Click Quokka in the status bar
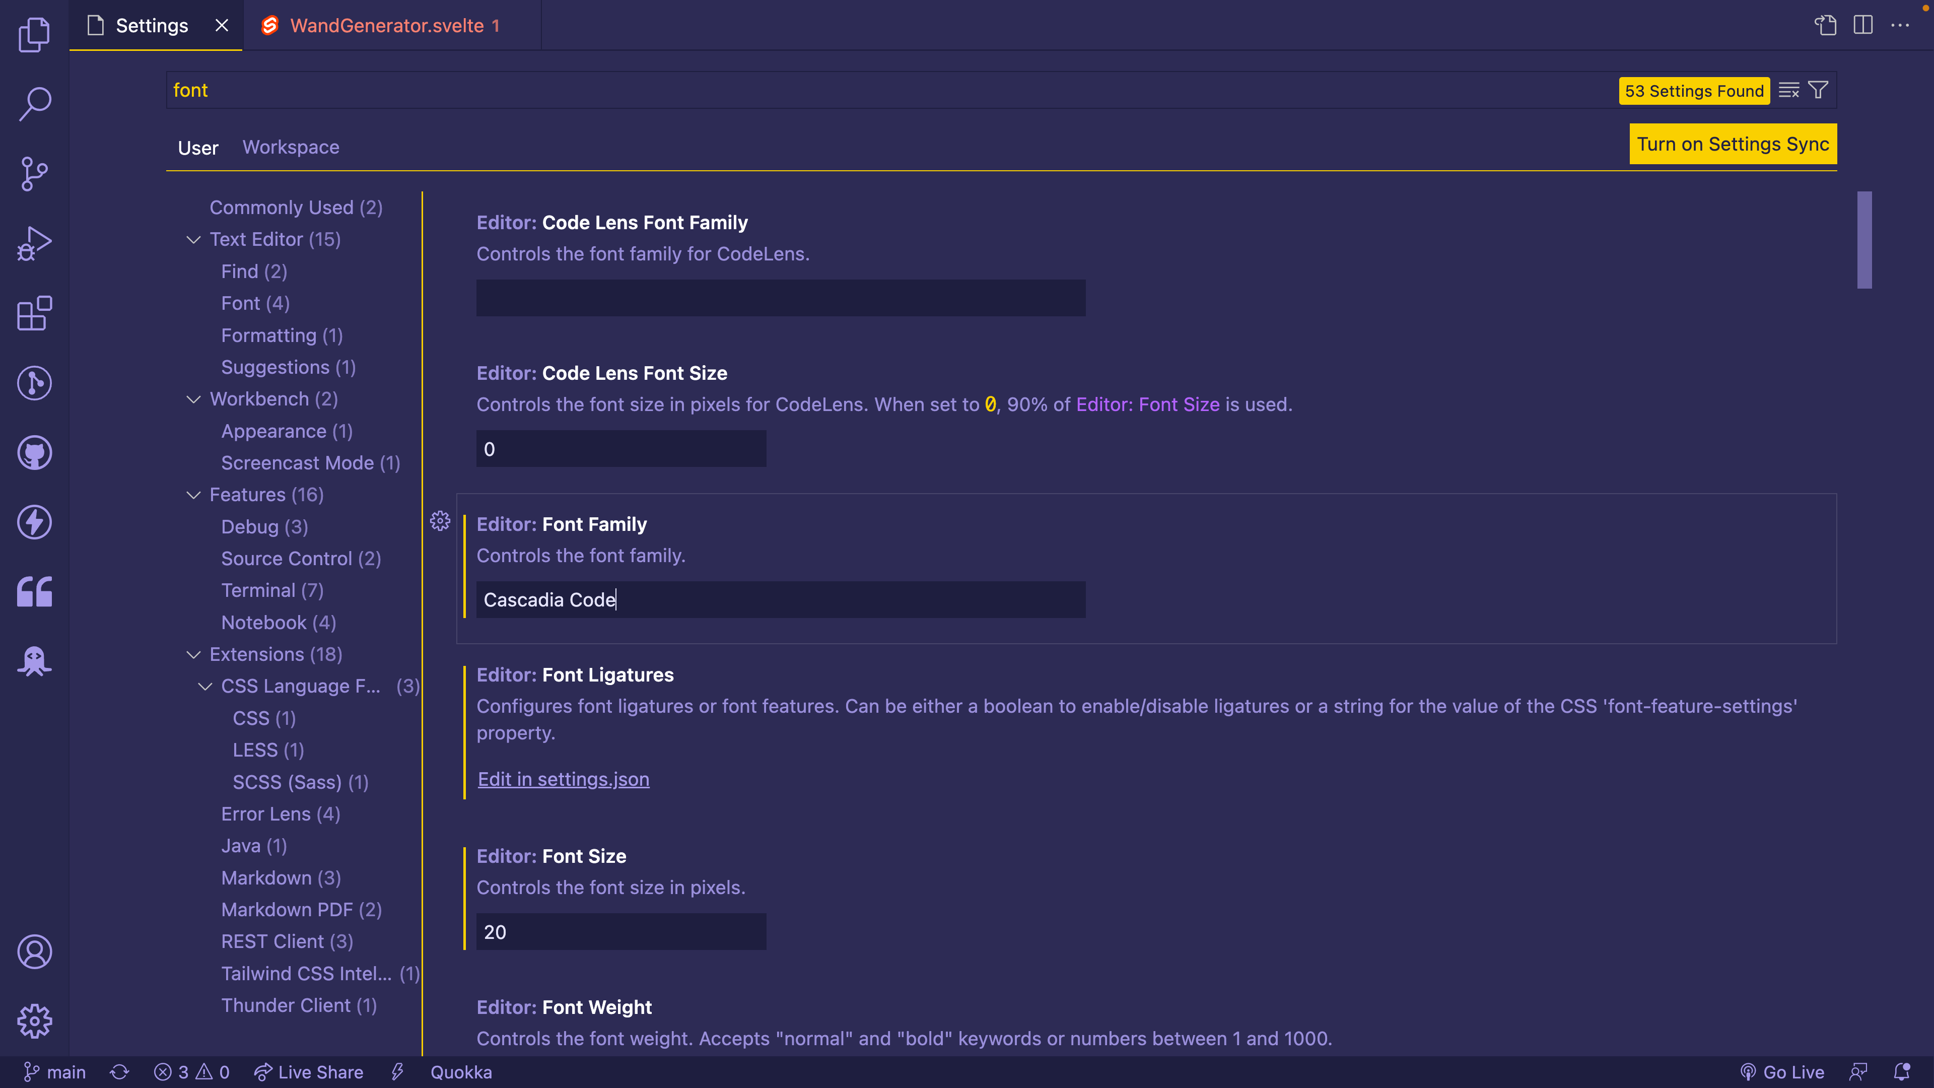The height and width of the screenshot is (1088, 1934). (x=461, y=1072)
